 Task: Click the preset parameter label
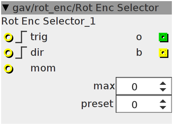[x=97, y=104]
